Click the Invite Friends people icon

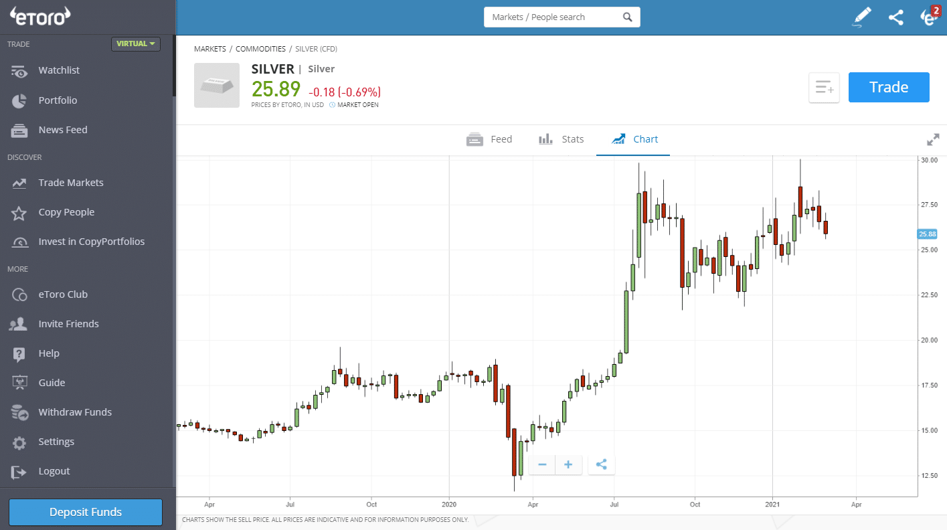(19, 325)
